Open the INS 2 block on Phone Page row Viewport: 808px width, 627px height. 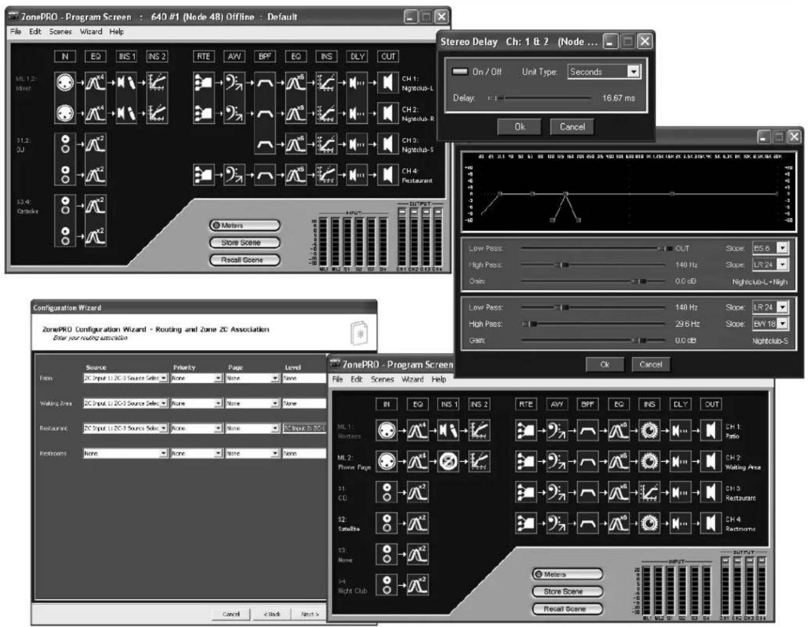click(479, 462)
